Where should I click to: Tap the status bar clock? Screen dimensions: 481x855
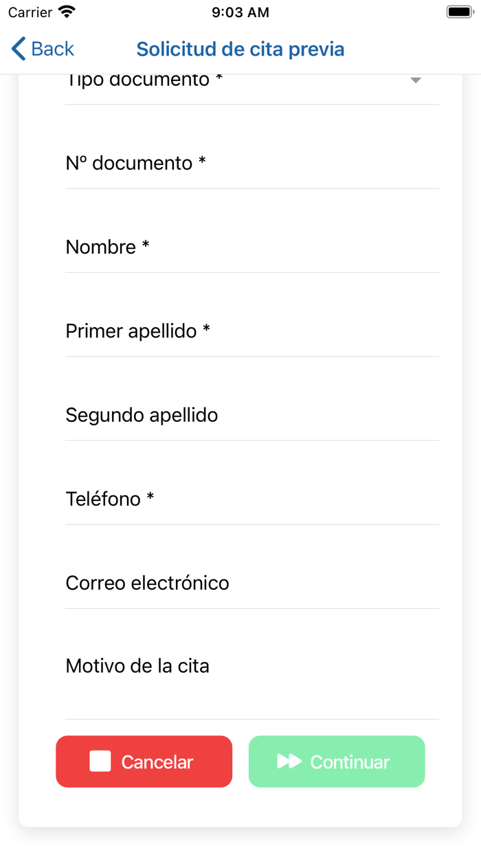coord(240,12)
